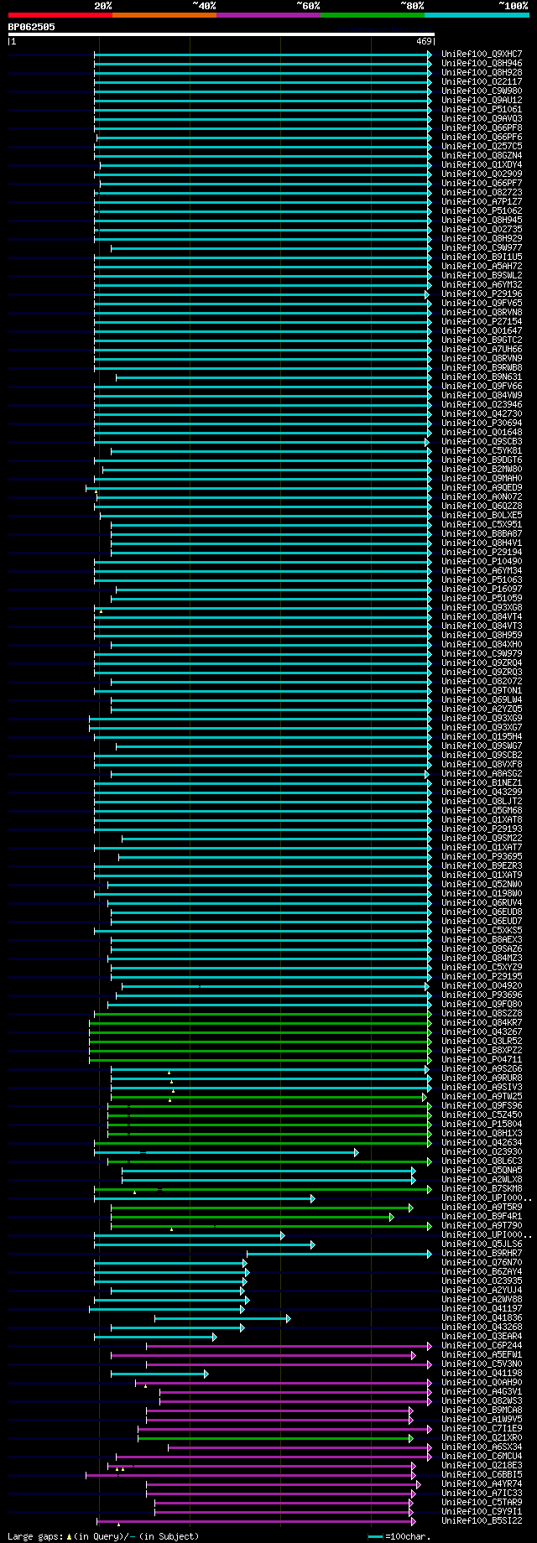
Task: Select the UniRef100_Q52NW0 label
Action: click(482, 884)
